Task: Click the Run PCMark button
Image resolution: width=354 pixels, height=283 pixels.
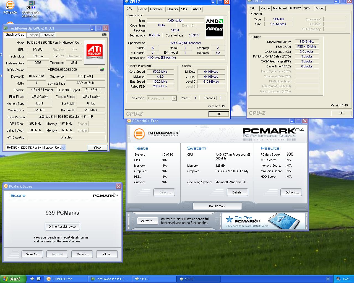Action: [x=217, y=206]
